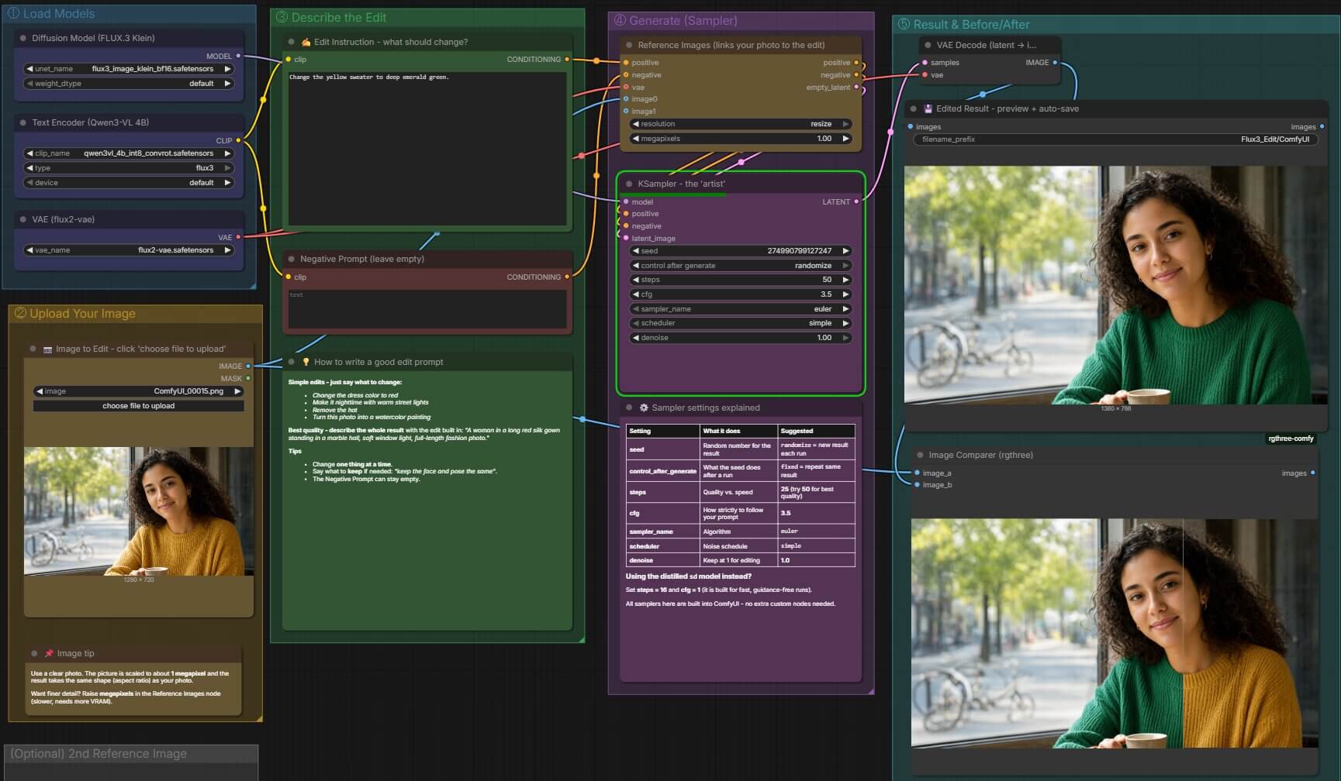This screenshot has width=1341, height=781.
Task: Collapse the VAE (flux2-vae) node
Action: coord(23,219)
